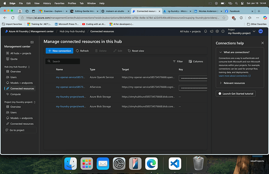This screenshot has width=269, height=174.
Task: Close the Connections help panel
Action: (262, 43)
